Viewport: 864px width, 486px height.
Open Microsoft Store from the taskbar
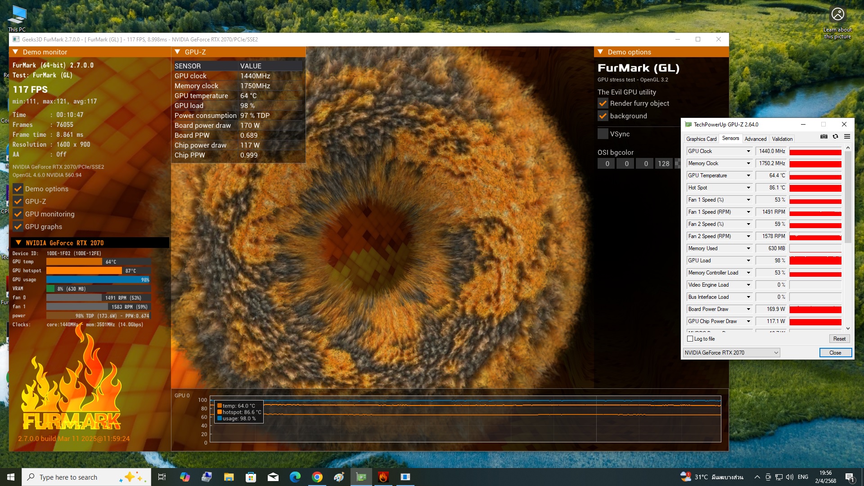pos(251,477)
